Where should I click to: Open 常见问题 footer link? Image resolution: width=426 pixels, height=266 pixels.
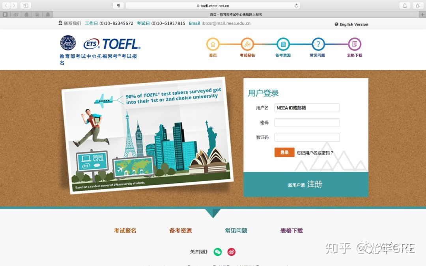236,231
